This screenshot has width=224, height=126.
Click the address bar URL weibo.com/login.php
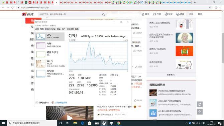[35, 8]
